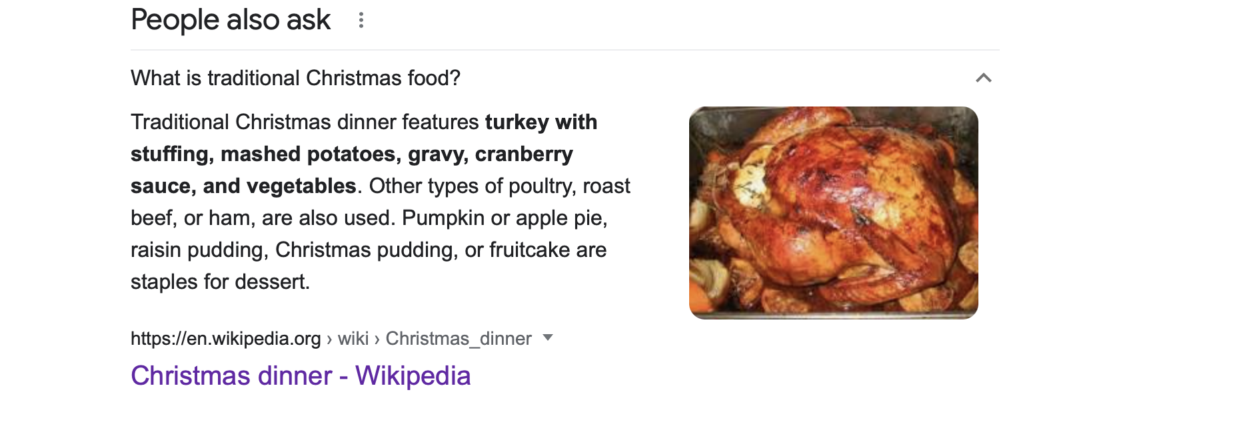Click the 'Pumpkin or apple pie' phrase
This screenshot has height=430, width=1237.
(503, 218)
